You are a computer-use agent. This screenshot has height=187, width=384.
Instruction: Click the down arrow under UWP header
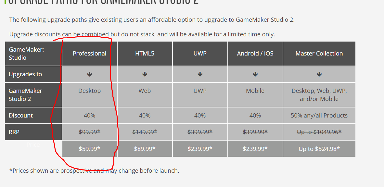coord(200,74)
